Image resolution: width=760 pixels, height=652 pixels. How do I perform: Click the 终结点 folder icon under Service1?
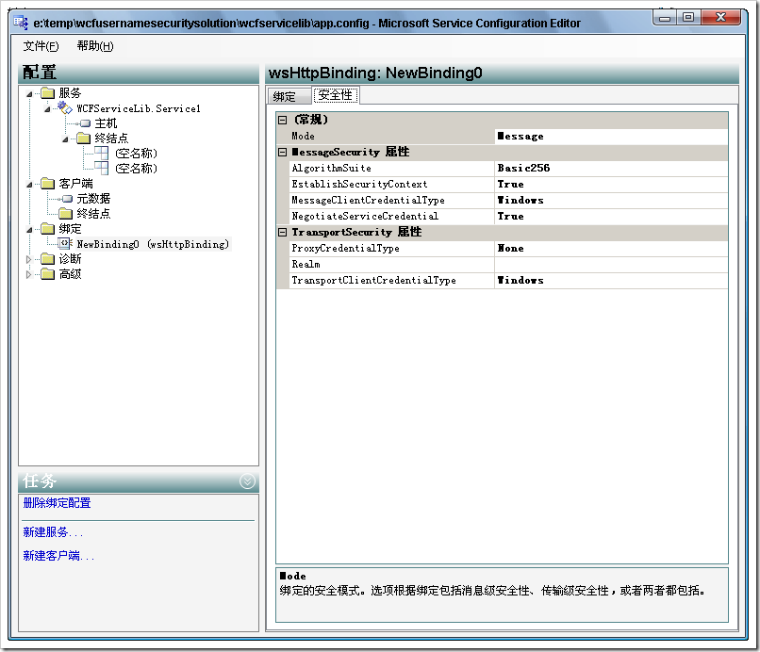click(x=83, y=139)
